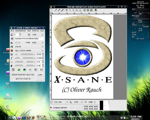Open the text file icon on the desktop

pos(8,95)
